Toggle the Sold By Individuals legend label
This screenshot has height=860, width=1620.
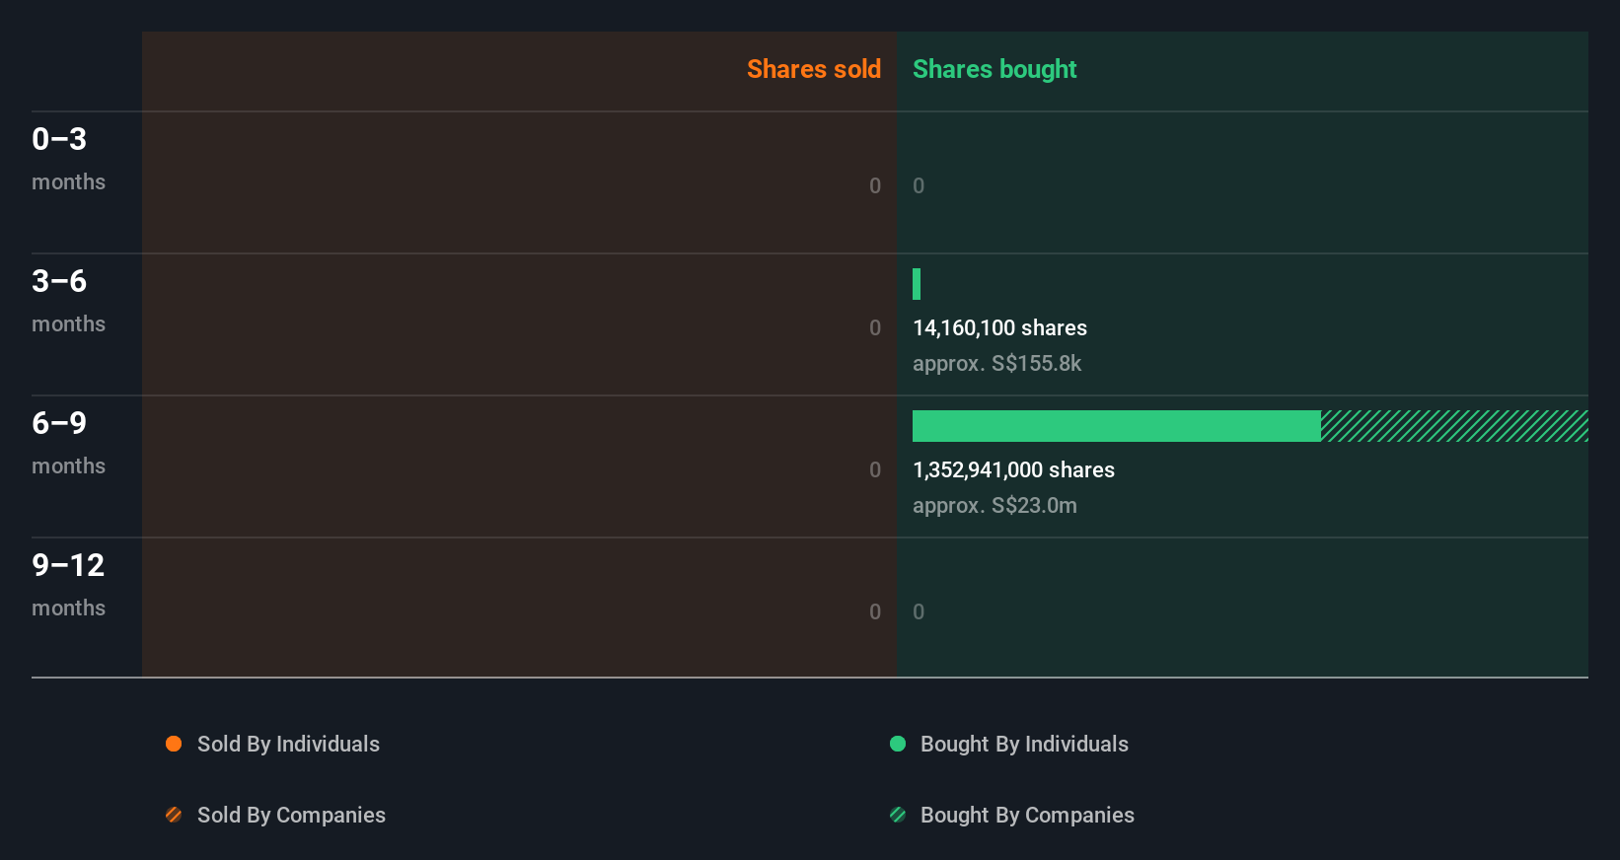click(288, 744)
